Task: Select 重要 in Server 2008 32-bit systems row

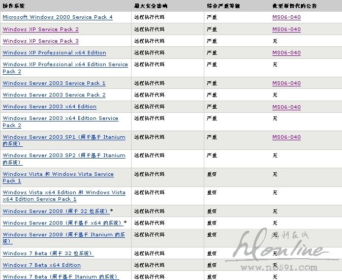Action: pyautogui.click(x=212, y=211)
